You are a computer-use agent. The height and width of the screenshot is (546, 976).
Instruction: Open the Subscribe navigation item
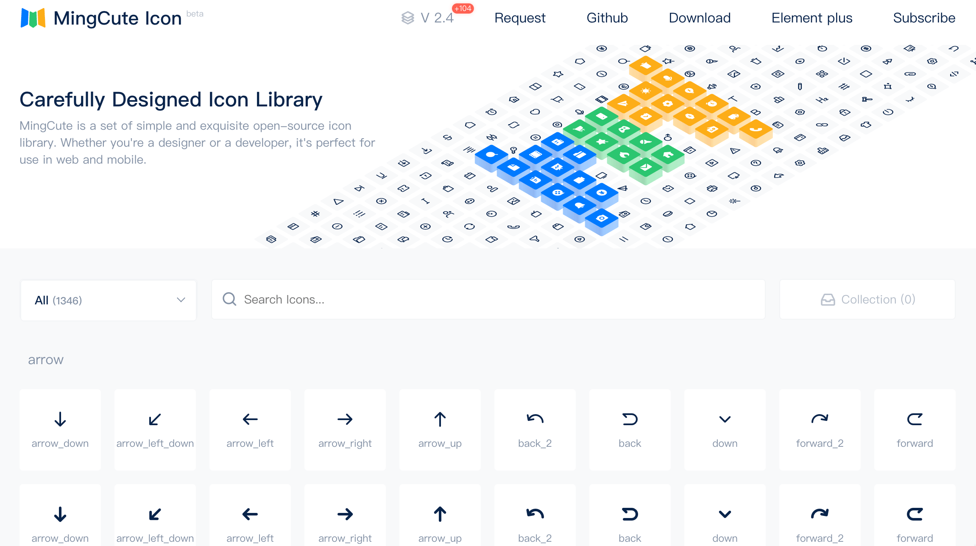(924, 18)
